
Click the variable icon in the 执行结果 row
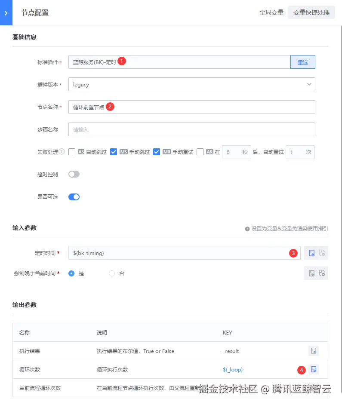pos(314,351)
